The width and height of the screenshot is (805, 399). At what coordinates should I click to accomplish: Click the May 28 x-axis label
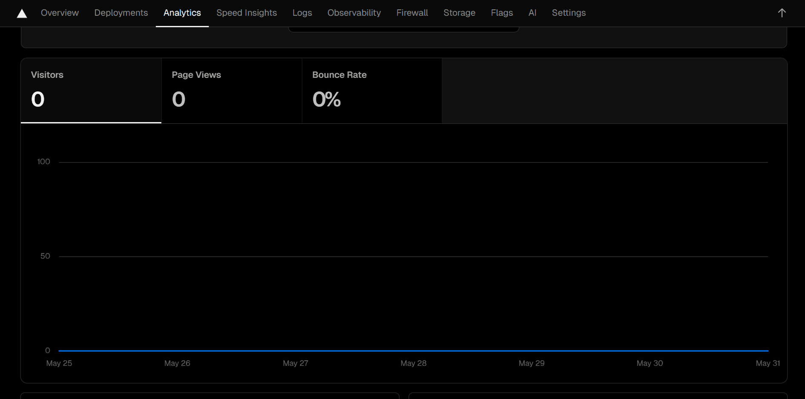pos(413,363)
